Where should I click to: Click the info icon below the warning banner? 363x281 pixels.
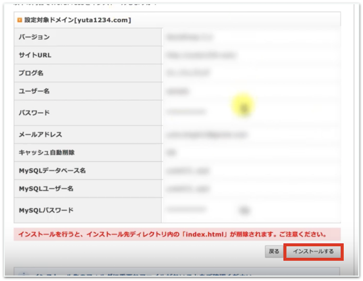click(23, 275)
